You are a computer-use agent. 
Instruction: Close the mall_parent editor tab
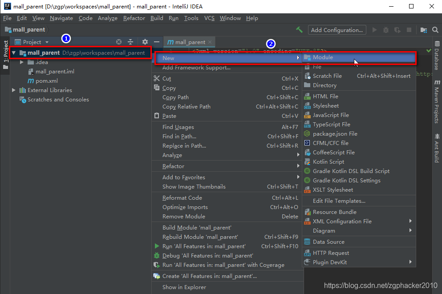pos(210,42)
